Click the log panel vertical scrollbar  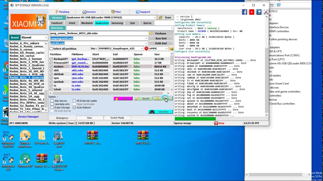click(x=267, y=65)
